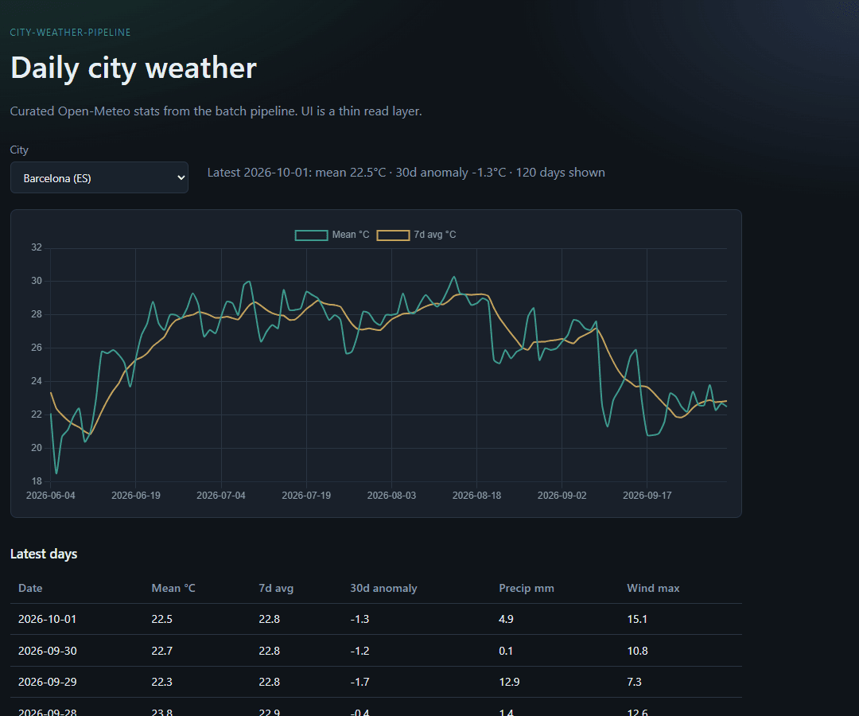The width and height of the screenshot is (859, 716).
Task: Select the 2026-10-01 date cell
Action: coord(47,619)
